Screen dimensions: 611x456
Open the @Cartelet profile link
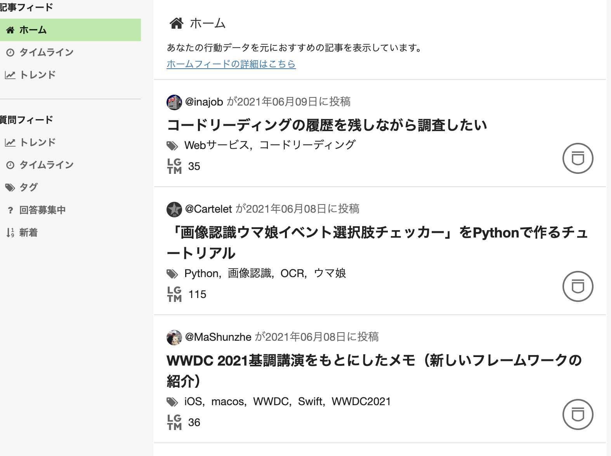(208, 209)
